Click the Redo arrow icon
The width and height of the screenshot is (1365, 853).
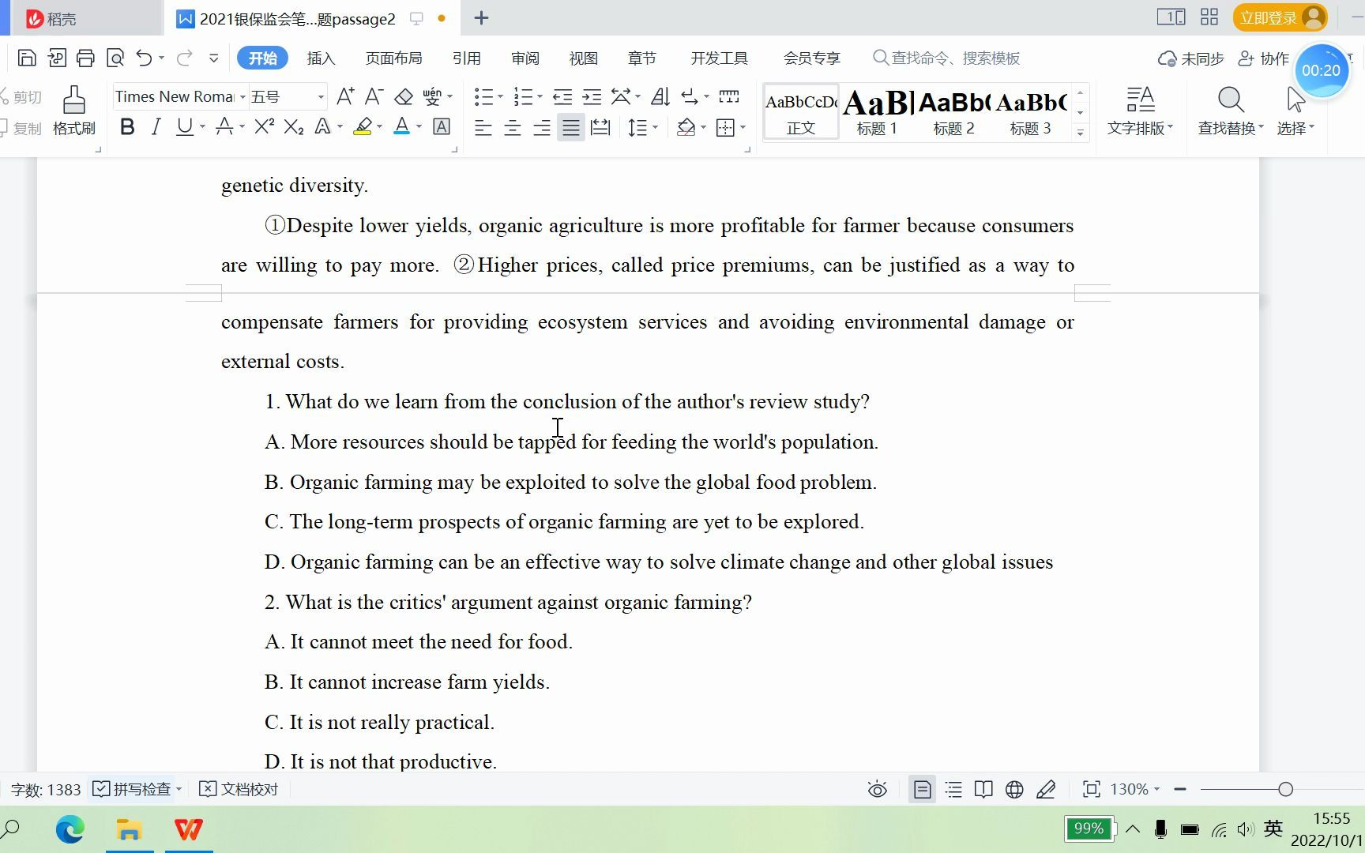pos(185,58)
